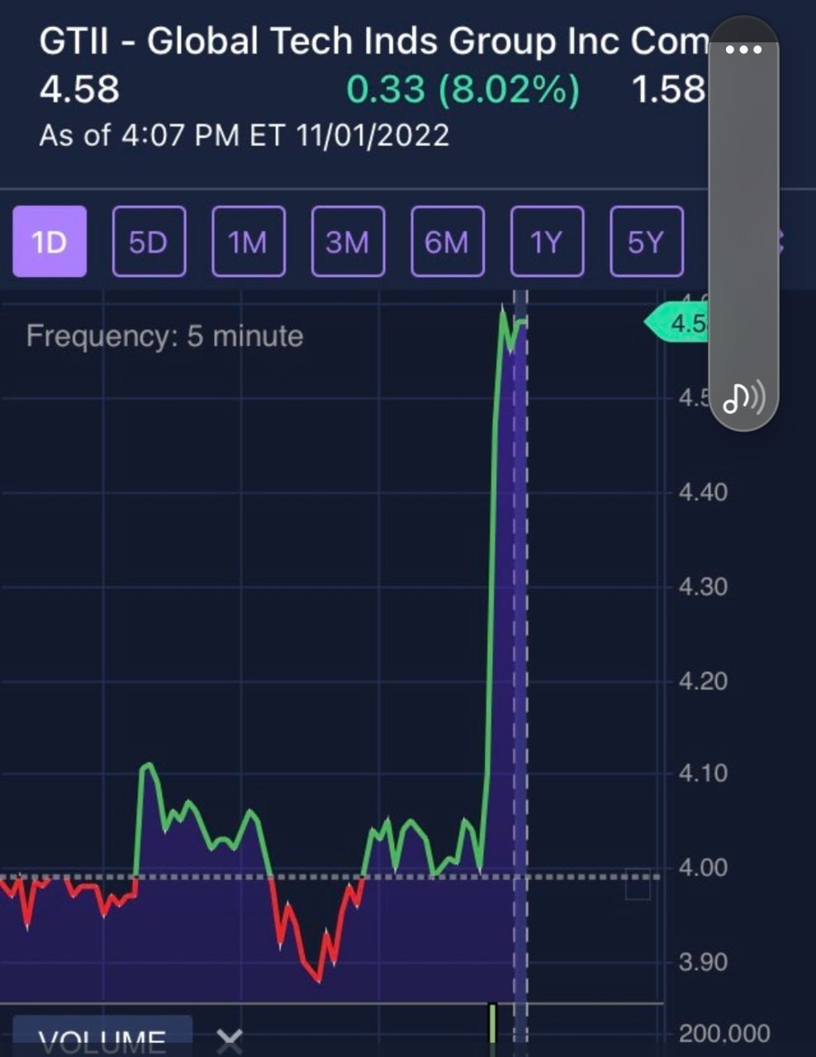
Task: Select the 1D time range
Action: (x=50, y=241)
